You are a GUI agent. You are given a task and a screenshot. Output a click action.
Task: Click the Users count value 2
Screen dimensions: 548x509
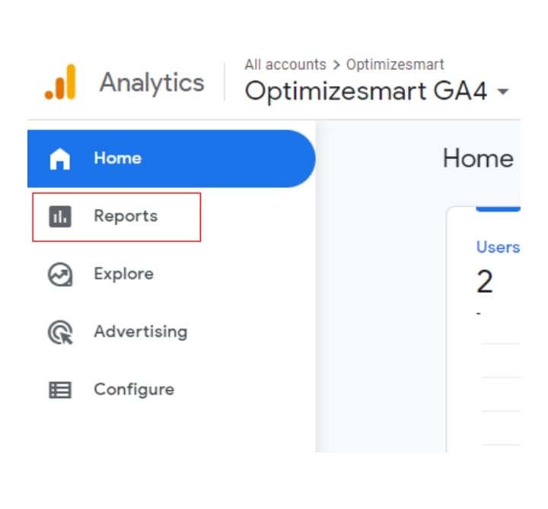484,282
